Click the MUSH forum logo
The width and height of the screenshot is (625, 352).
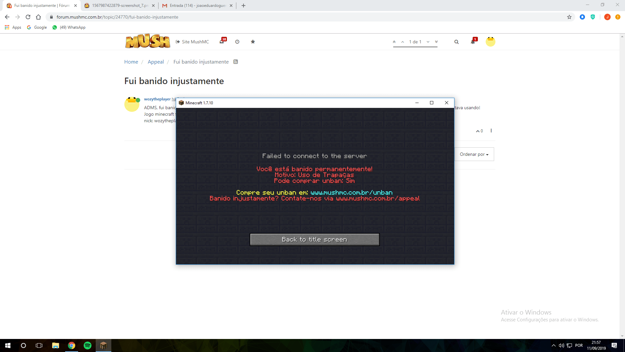pyautogui.click(x=147, y=41)
